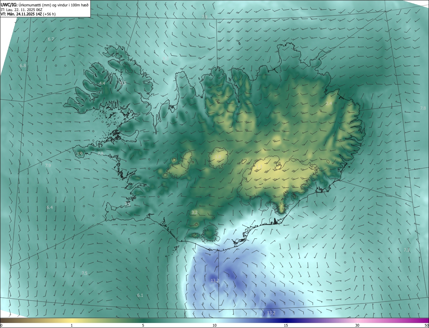Click the 6.7 value label on map
Viewport: 429px width, 328px height.
tap(51, 39)
